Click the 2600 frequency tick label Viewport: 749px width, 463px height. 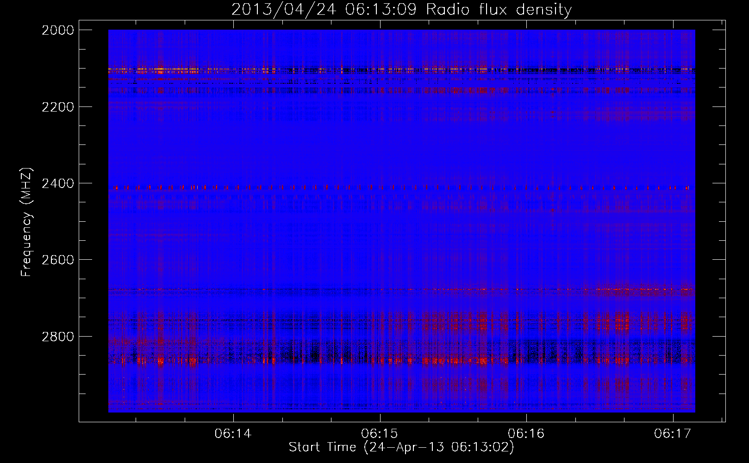point(58,260)
